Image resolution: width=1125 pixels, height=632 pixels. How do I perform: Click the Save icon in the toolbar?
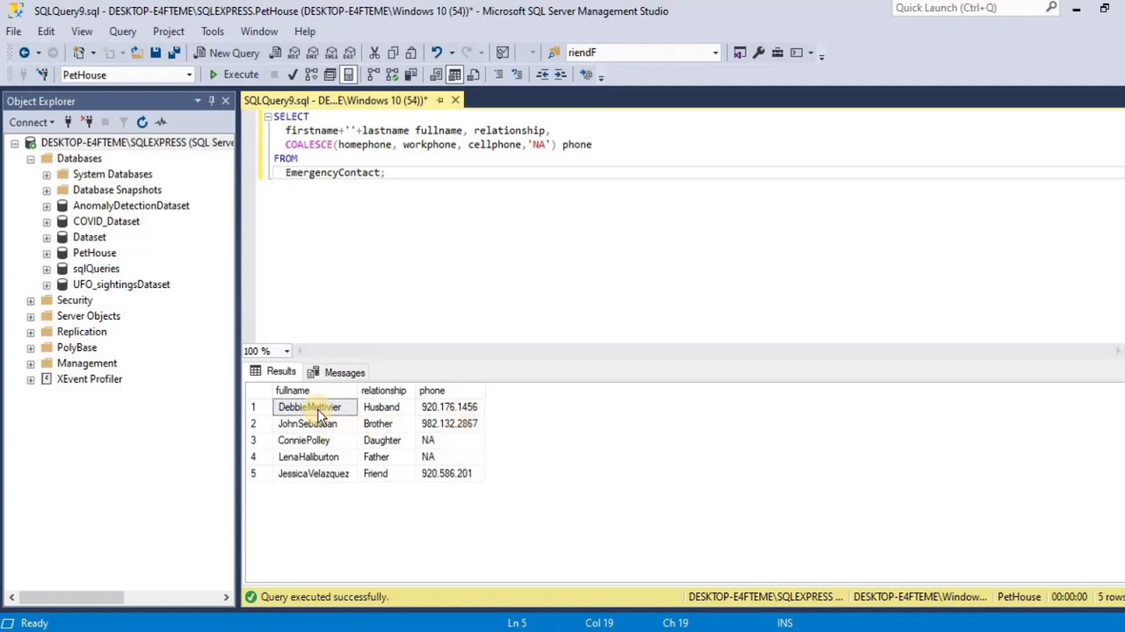coord(155,53)
